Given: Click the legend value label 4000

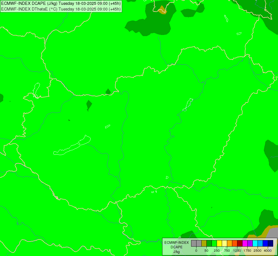Looking at the screenshot, I should 268,251.
